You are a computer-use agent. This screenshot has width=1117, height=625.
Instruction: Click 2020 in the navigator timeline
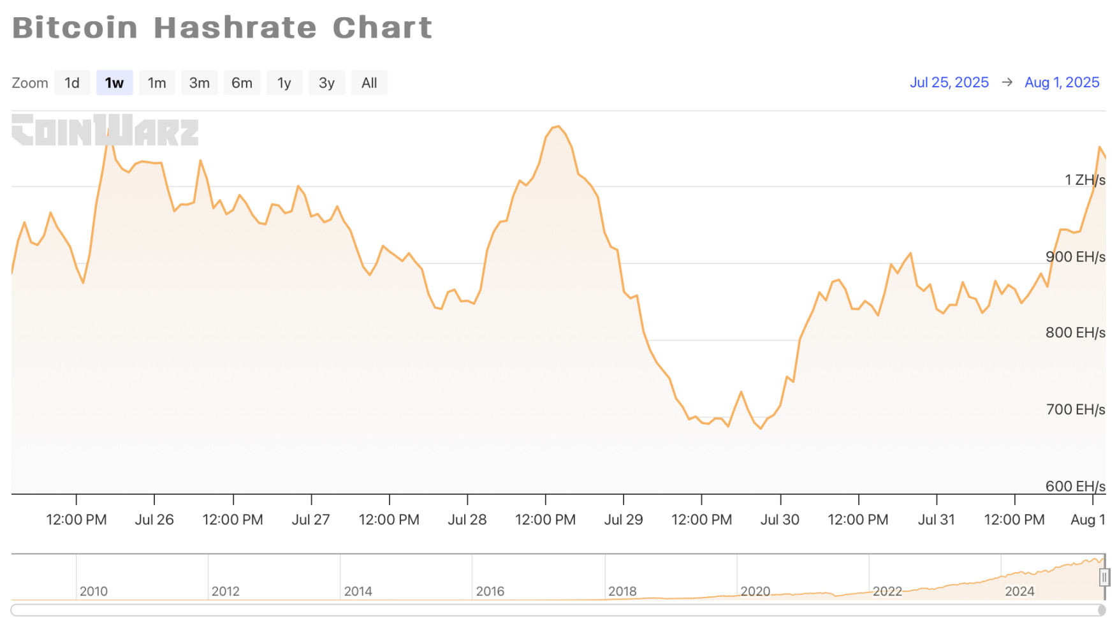tap(755, 591)
